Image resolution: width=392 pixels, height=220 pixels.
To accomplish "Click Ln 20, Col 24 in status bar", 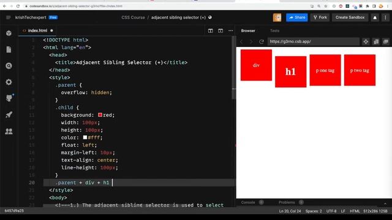I will [x=290, y=211].
